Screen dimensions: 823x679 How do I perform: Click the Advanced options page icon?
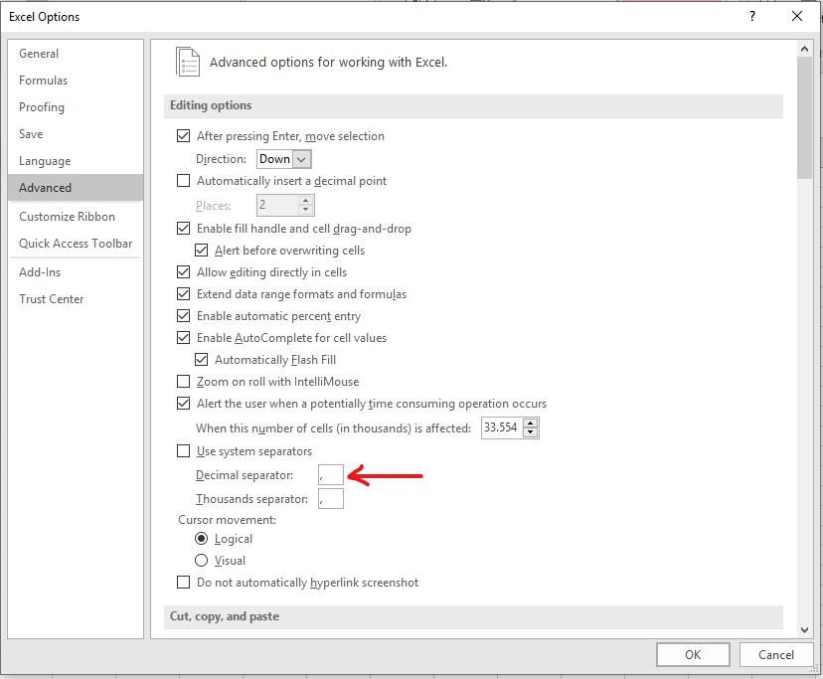click(x=188, y=61)
